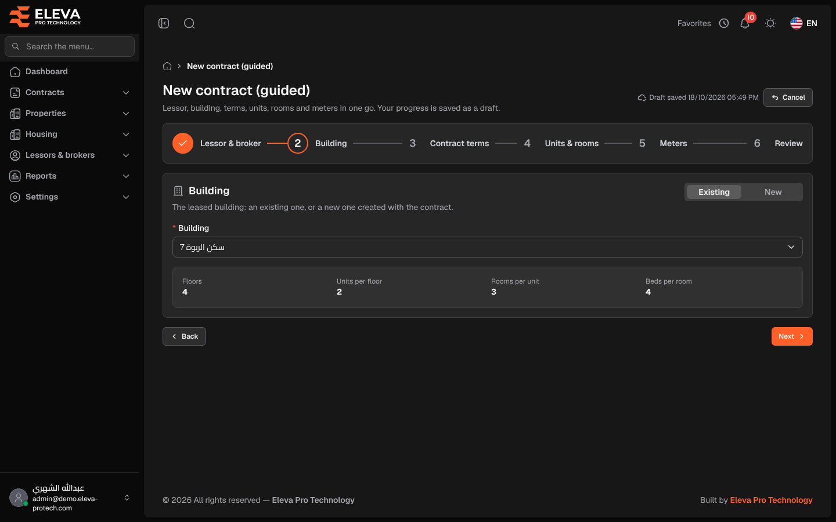Click the Eleva Pro Technology logo
Viewport: 836px width, 522px height.
coord(45,17)
